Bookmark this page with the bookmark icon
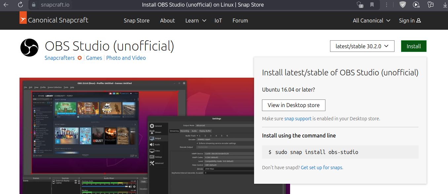 point(372,5)
